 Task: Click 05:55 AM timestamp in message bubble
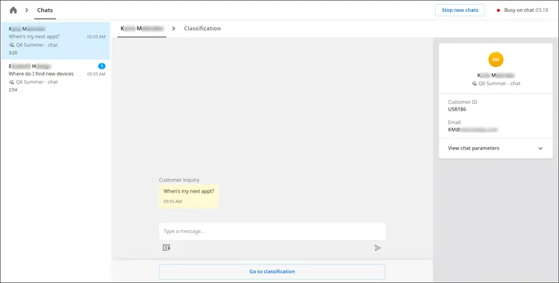(172, 202)
